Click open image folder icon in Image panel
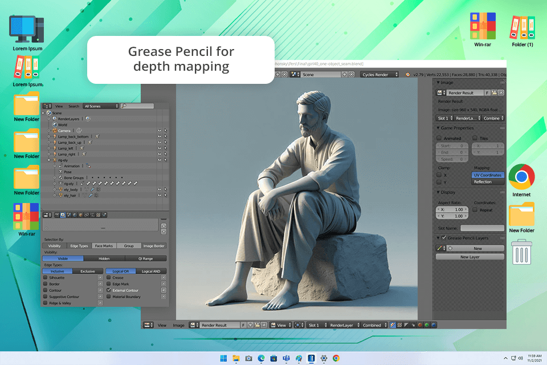The width and height of the screenshot is (547, 365). click(494, 93)
